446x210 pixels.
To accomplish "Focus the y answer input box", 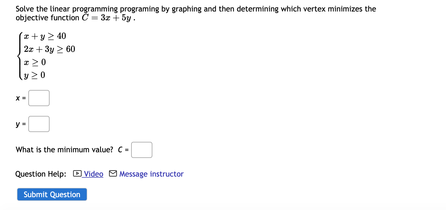I will [39, 124].
